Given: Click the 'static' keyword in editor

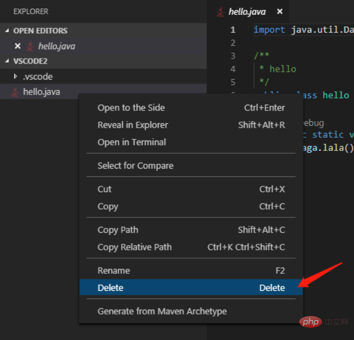Looking at the screenshot, I should click(x=328, y=134).
